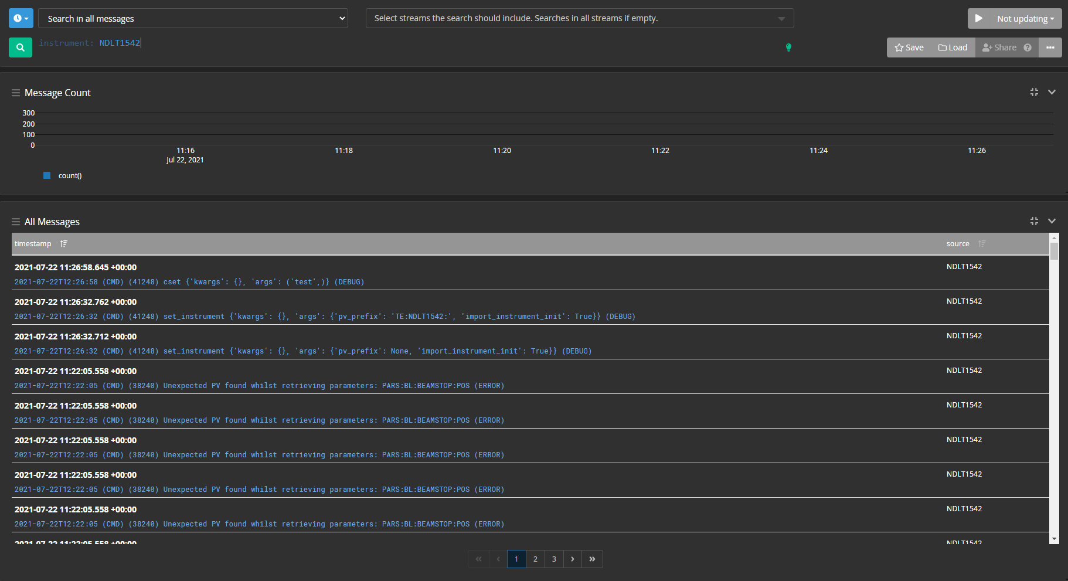The image size is (1068, 581).
Task: Open Message Count widget chevron menu
Action: click(x=1052, y=92)
